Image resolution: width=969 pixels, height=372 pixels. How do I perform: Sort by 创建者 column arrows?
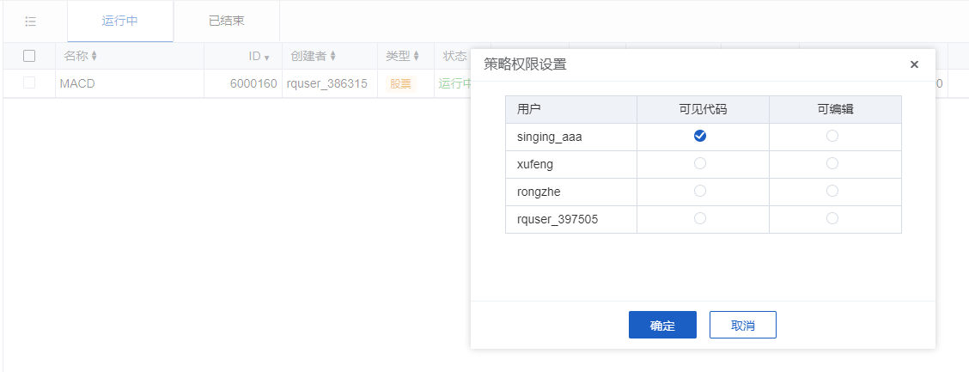[332, 57]
